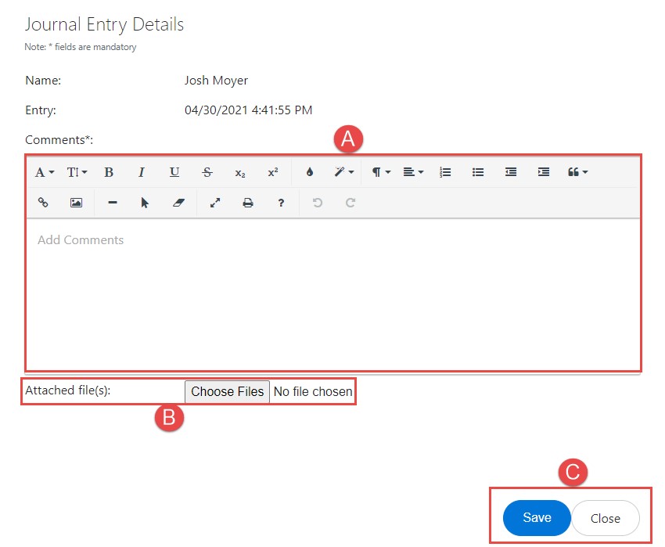Click the '* fields are mandatory' note
The height and width of the screenshot is (547, 665).
[x=92, y=47]
